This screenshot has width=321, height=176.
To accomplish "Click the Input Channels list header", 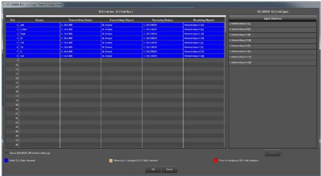I will pos(273,18).
